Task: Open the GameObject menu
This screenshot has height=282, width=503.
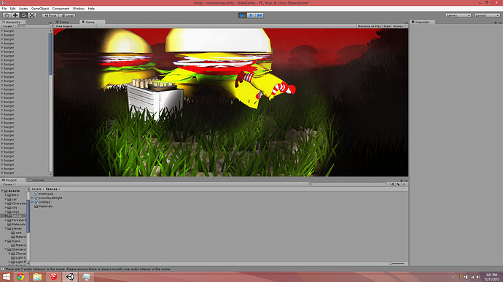Action: (x=40, y=9)
